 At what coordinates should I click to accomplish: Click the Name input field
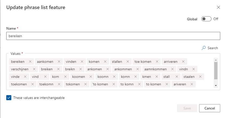[113, 36]
